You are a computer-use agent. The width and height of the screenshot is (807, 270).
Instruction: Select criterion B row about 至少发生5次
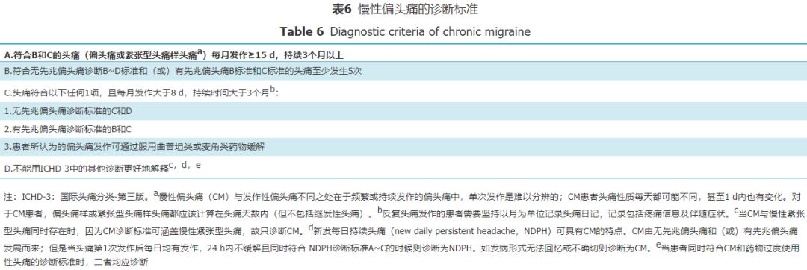pos(403,70)
